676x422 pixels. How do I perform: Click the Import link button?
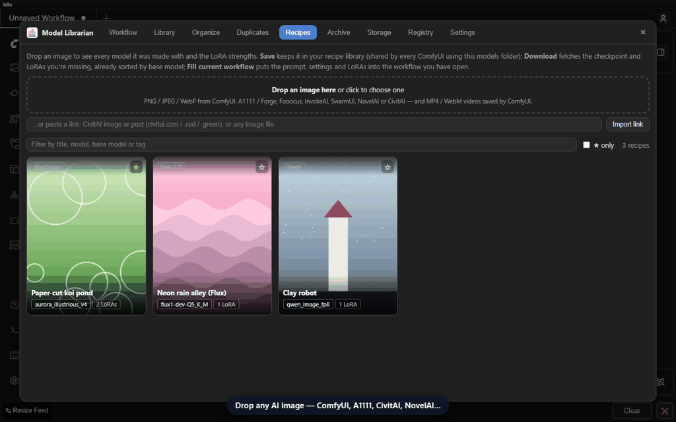point(627,124)
